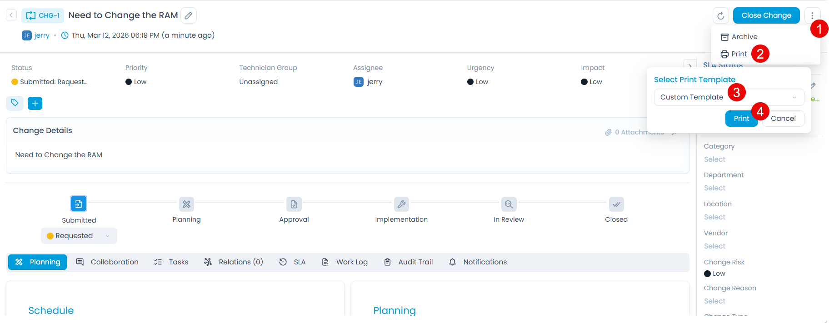
Task: Select the Planning stage icon in workflow
Action: coord(186,204)
